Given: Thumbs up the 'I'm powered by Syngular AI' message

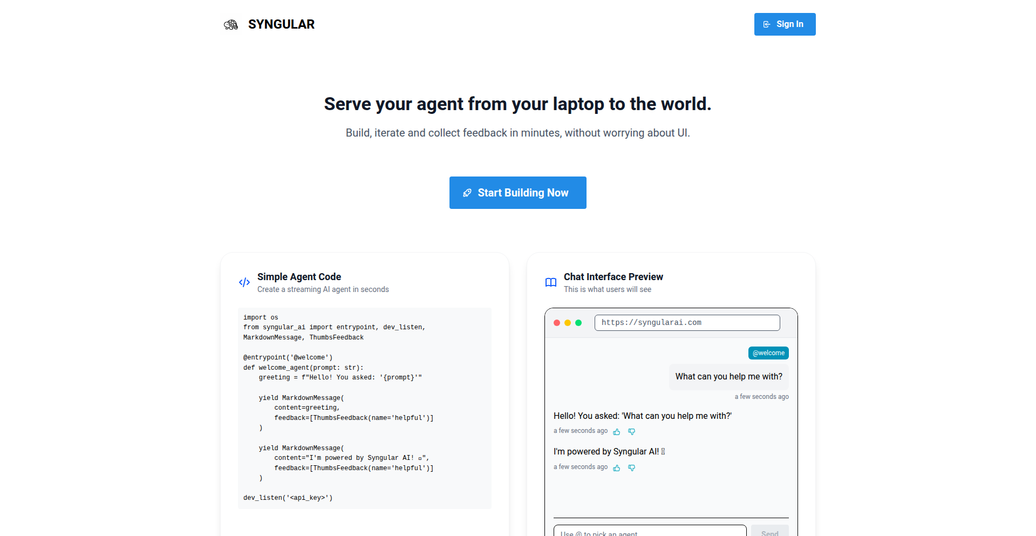Looking at the screenshot, I should pos(617,467).
